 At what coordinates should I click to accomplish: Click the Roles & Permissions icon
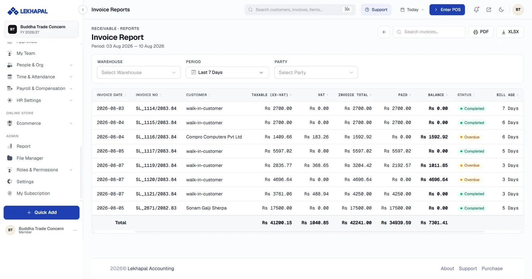[x=10, y=170]
